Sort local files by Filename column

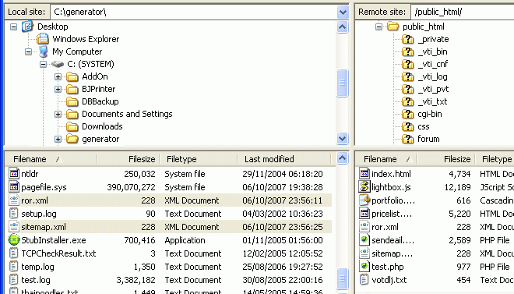[x=51, y=159]
